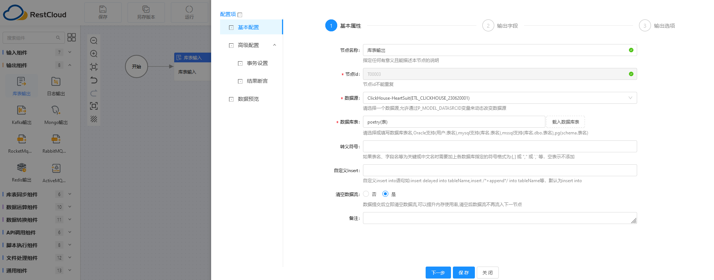Open the 结果断言 menu item
The width and height of the screenshot is (714, 280).
(x=251, y=81)
